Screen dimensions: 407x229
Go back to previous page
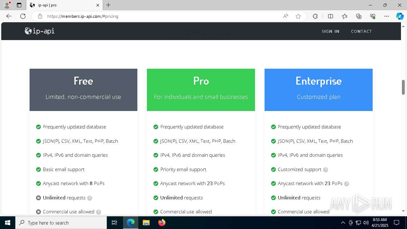click(9, 16)
